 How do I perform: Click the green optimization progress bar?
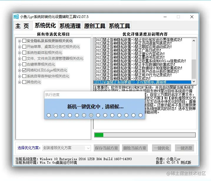145,135
